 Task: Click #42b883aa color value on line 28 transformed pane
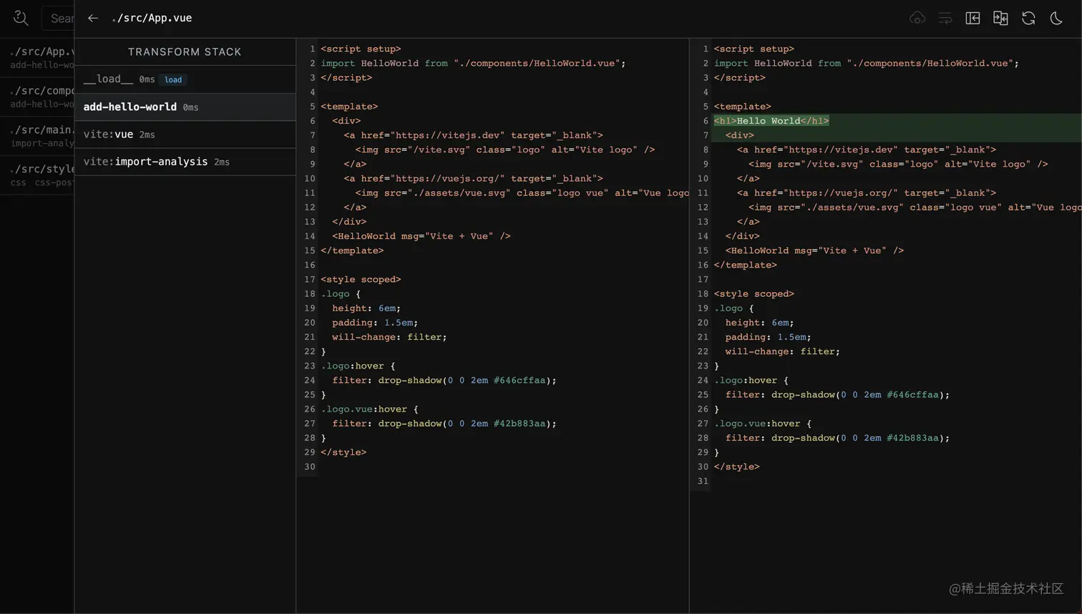coord(912,438)
